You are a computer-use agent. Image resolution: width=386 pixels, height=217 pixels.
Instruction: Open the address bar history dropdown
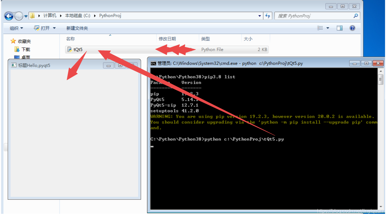[259, 16]
